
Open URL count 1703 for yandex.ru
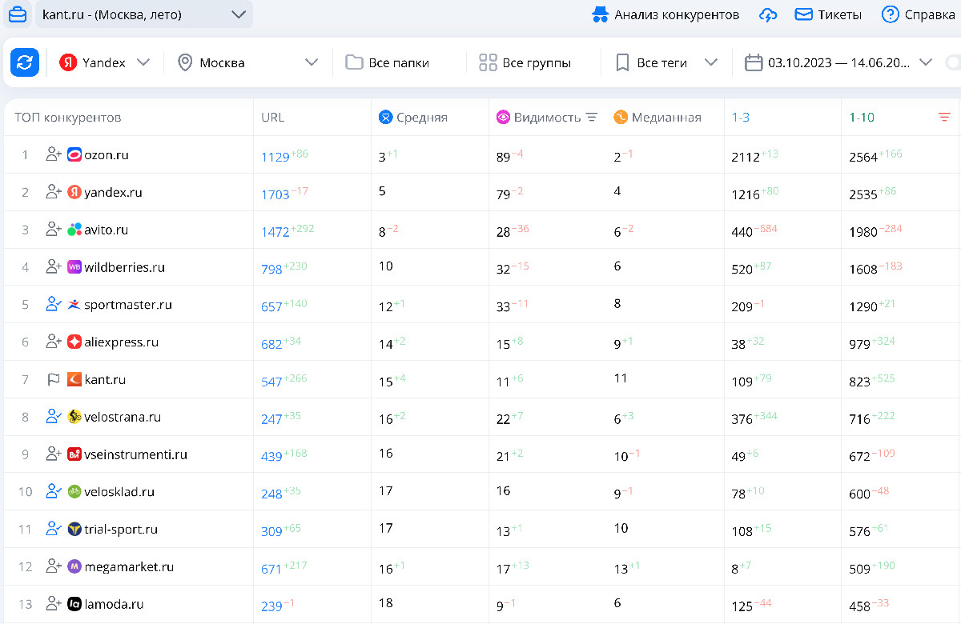[x=275, y=194]
